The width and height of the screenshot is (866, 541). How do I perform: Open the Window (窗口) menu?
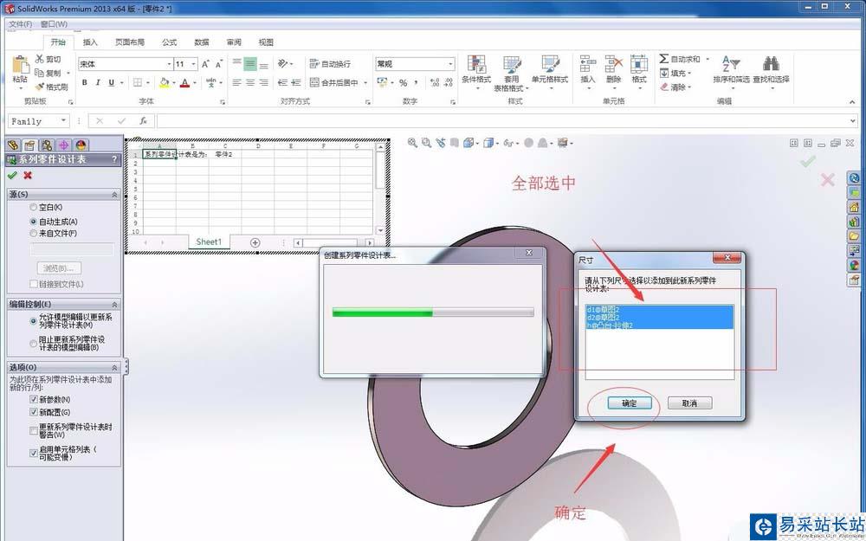[54, 24]
